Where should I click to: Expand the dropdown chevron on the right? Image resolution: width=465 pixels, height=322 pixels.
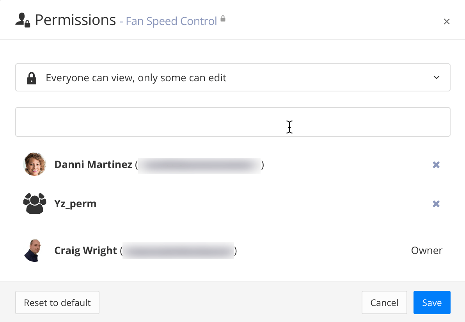[x=437, y=77]
